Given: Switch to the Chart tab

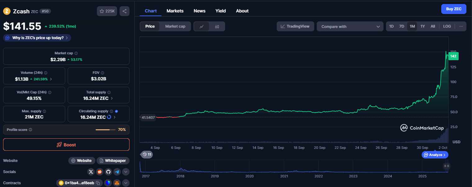Looking at the screenshot, I should click(x=151, y=11).
